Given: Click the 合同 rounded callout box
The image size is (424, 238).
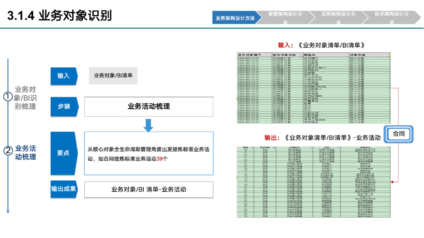Looking at the screenshot, I should (398, 134).
